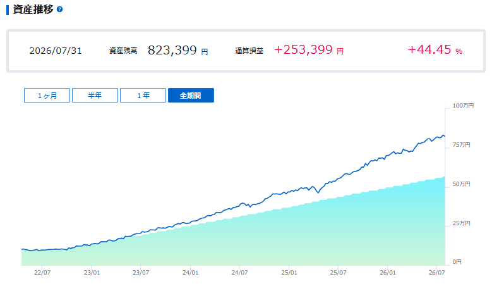Select the 全期間 full-period button
The height and width of the screenshot is (286, 492).
191,96
